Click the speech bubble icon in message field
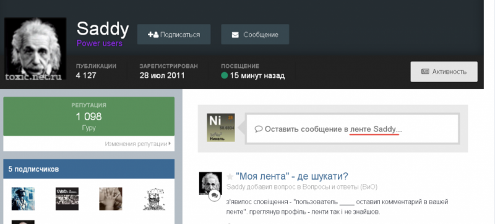This screenshot has height=224, width=495. pos(259,129)
